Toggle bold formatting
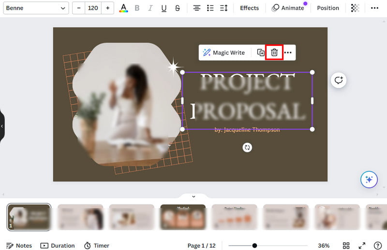Viewport: 387px width, 250px height. click(x=137, y=8)
